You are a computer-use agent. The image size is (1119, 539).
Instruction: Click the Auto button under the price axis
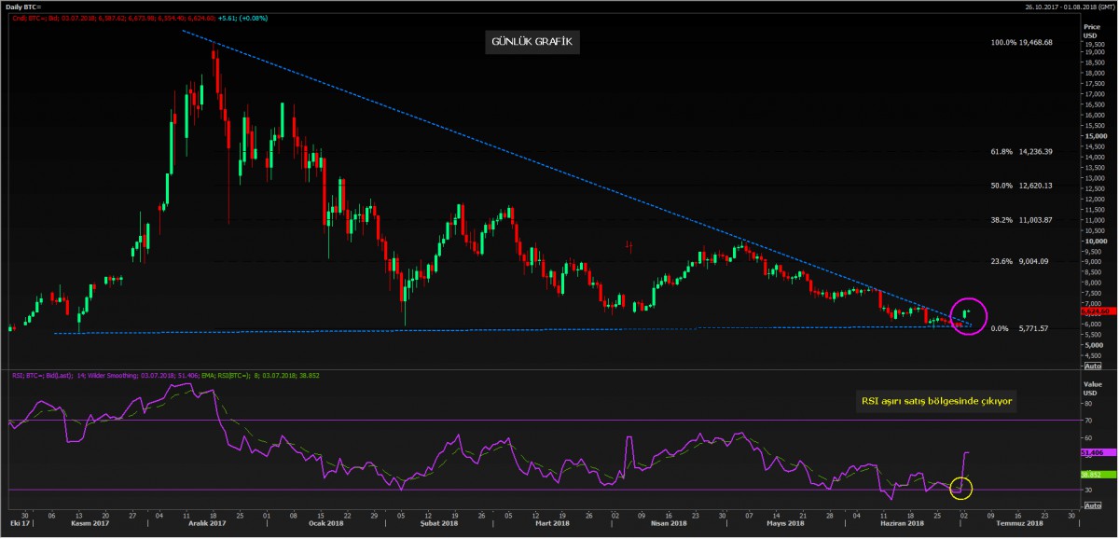(x=1093, y=366)
